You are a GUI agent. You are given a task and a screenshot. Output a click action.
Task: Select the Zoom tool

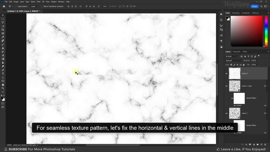[x=3, y=88]
